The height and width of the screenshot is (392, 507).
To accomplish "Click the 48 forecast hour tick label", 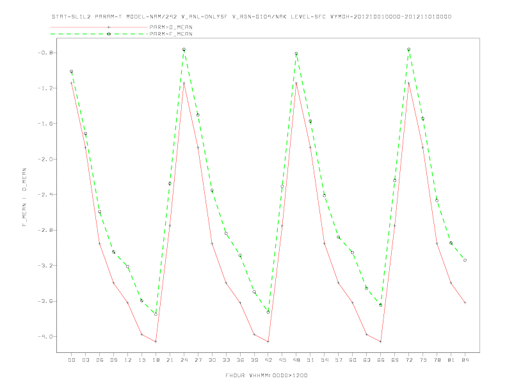I will [296, 360].
